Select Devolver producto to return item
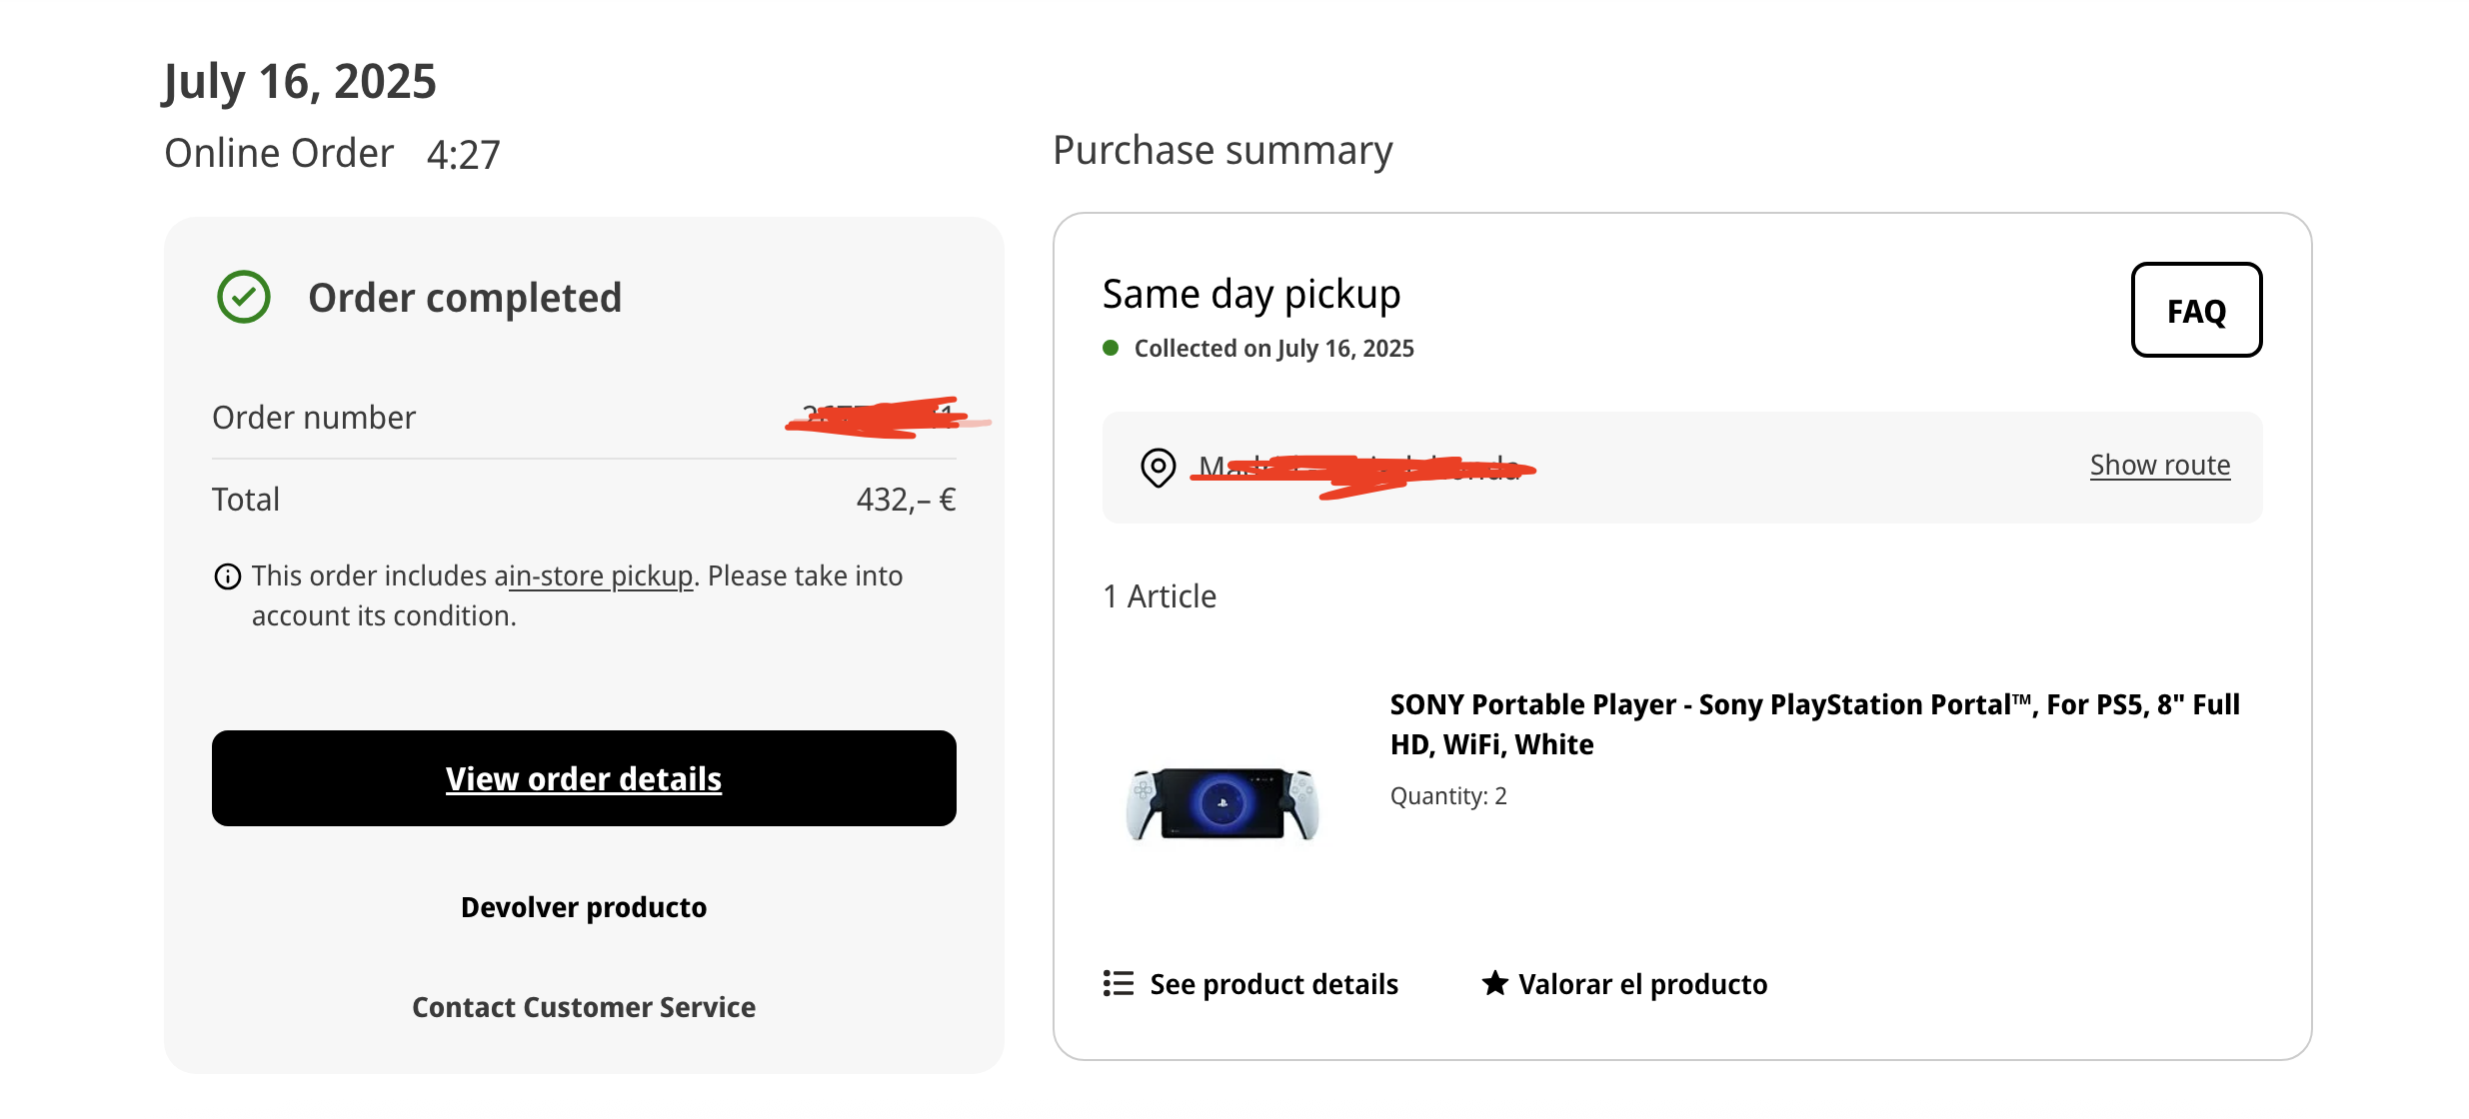The width and height of the screenshot is (2469, 1119). point(584,907)
